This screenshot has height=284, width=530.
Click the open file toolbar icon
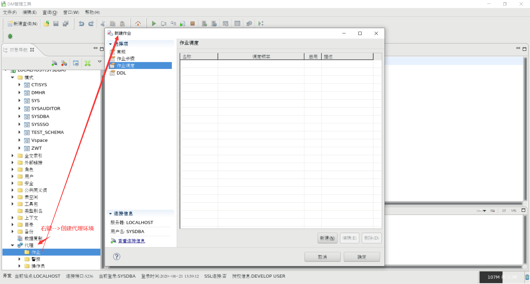46,24
